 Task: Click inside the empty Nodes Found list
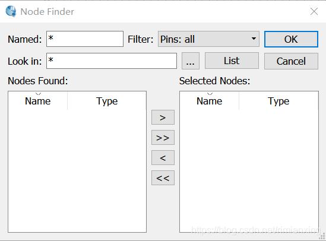[x=77, y=170]
